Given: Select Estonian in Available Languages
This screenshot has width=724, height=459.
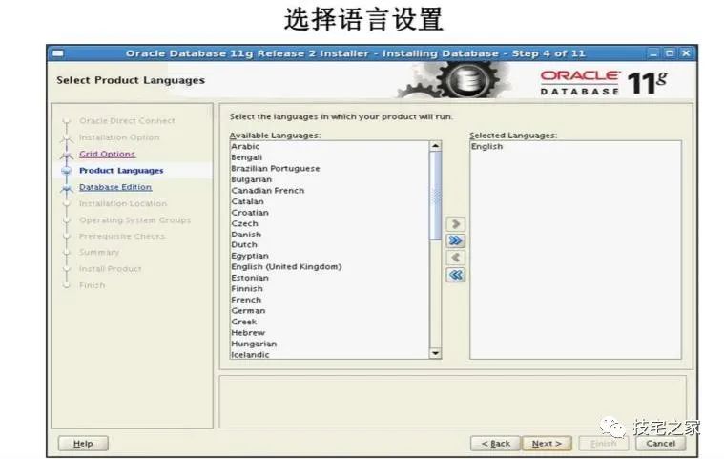Looking at the screenshot, I should click(x=330, y=278).
